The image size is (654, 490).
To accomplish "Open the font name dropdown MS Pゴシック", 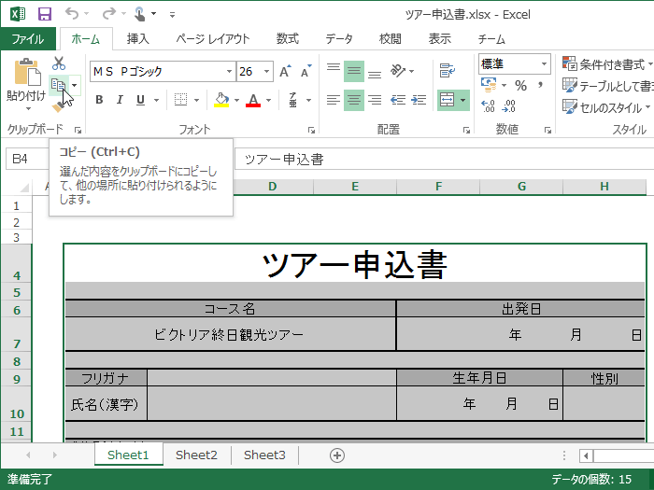I will coord(229,71).
